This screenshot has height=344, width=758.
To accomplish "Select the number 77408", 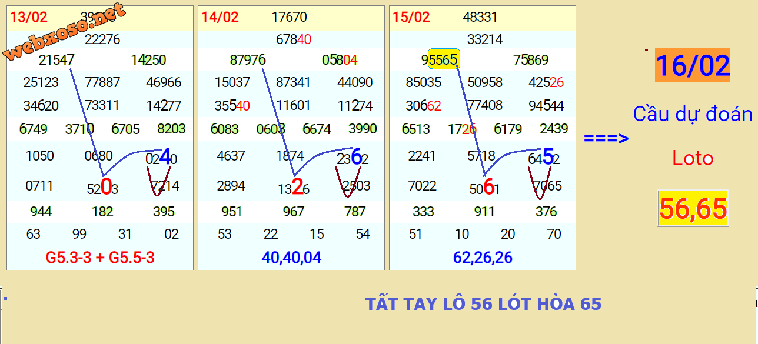I will click(485, 105).
